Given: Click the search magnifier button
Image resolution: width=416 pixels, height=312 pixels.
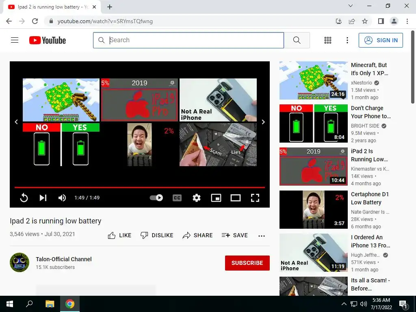Looking at the screenshot, I should click(297, 40).
